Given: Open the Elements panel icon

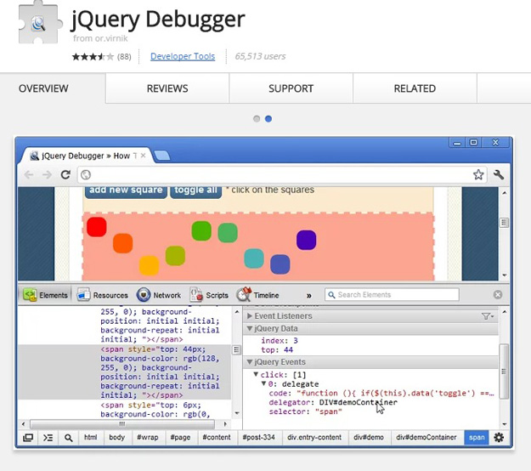Looking at the screenshot, I should (31, 295).
